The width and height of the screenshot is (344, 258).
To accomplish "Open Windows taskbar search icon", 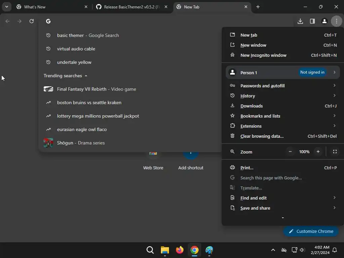I will pyautogui.click(x=150, y=250).
